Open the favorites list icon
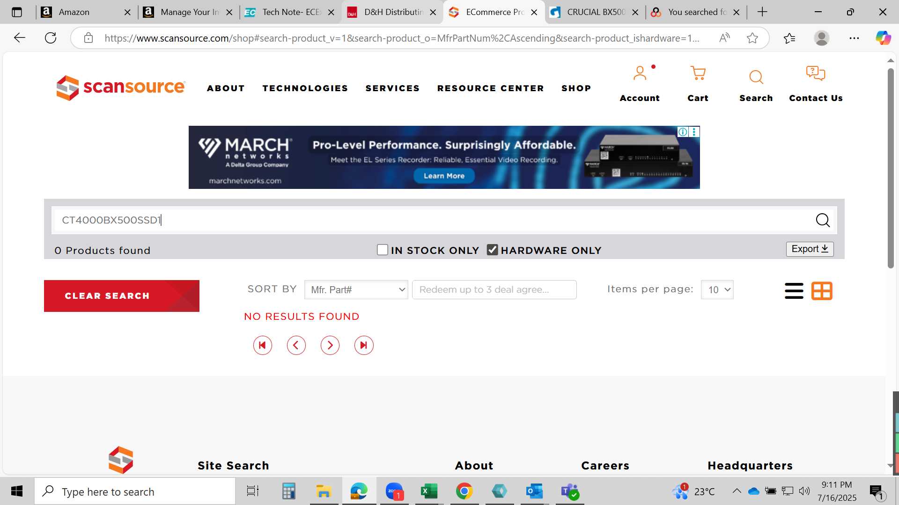Viewport: 899px width, 505px height. [789, 38]
